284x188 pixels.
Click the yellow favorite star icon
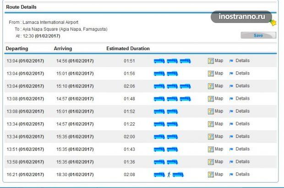273,23
